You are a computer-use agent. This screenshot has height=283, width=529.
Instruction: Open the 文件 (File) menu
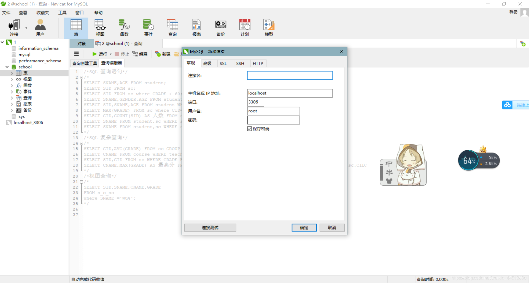[6, 13]
